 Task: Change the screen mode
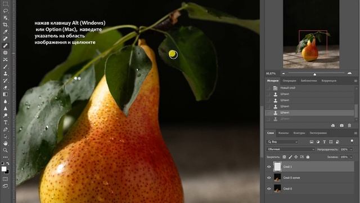pos(5,186)
